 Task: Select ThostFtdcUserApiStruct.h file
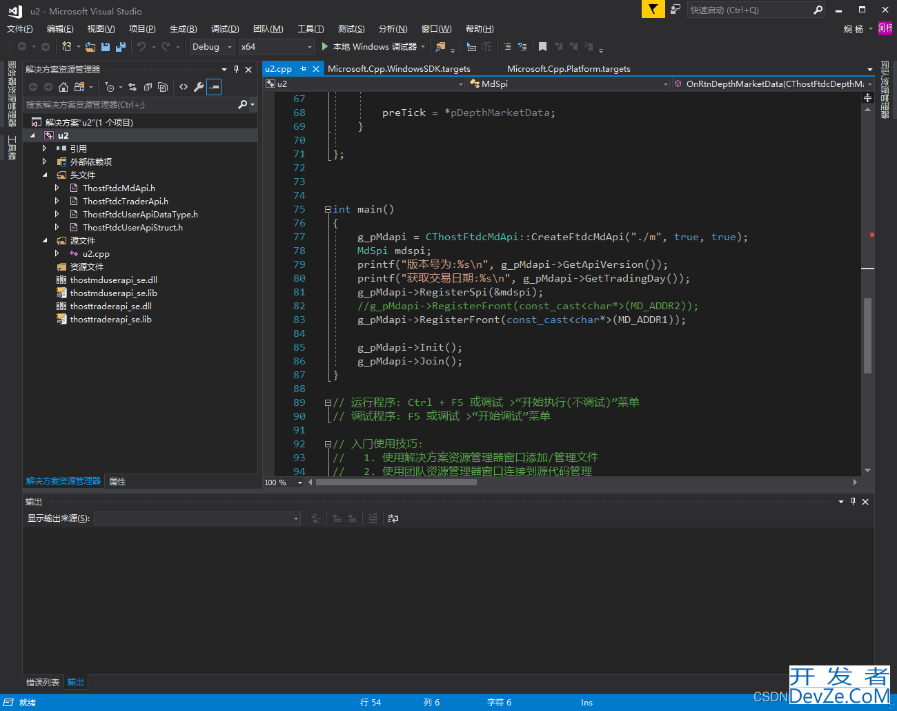tap(132, 227)
